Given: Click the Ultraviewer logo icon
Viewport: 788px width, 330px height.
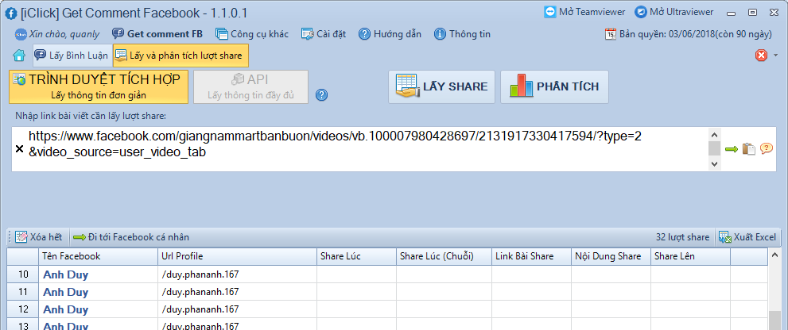Looking at the screenshot, I should pos(640,12).
